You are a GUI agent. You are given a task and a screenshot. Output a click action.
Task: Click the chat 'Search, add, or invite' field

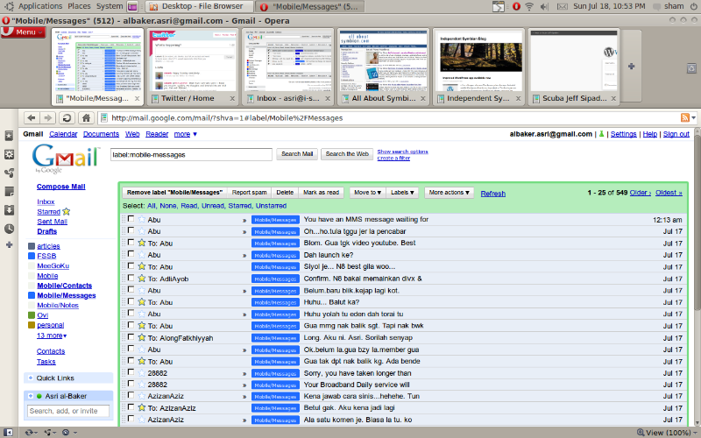68,411
